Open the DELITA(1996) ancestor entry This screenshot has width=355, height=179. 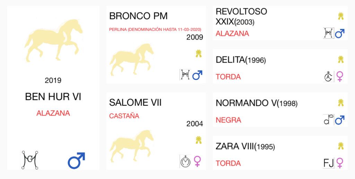tap(241, 60)
